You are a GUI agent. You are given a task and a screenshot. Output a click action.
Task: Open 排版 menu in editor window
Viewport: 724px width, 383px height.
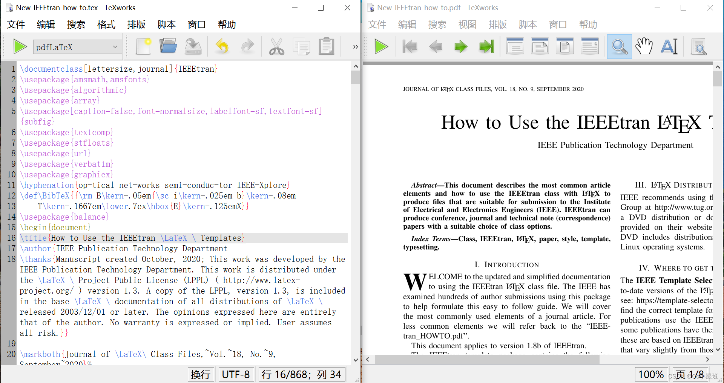click(x=137, y=25)
